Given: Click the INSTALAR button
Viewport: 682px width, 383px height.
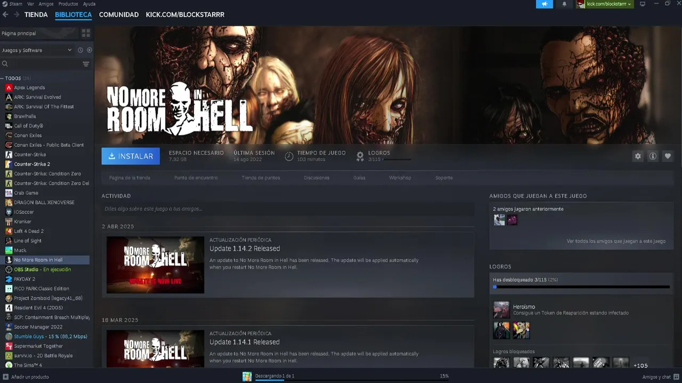Looking at the screenshot, I should (x=131, y=156).
